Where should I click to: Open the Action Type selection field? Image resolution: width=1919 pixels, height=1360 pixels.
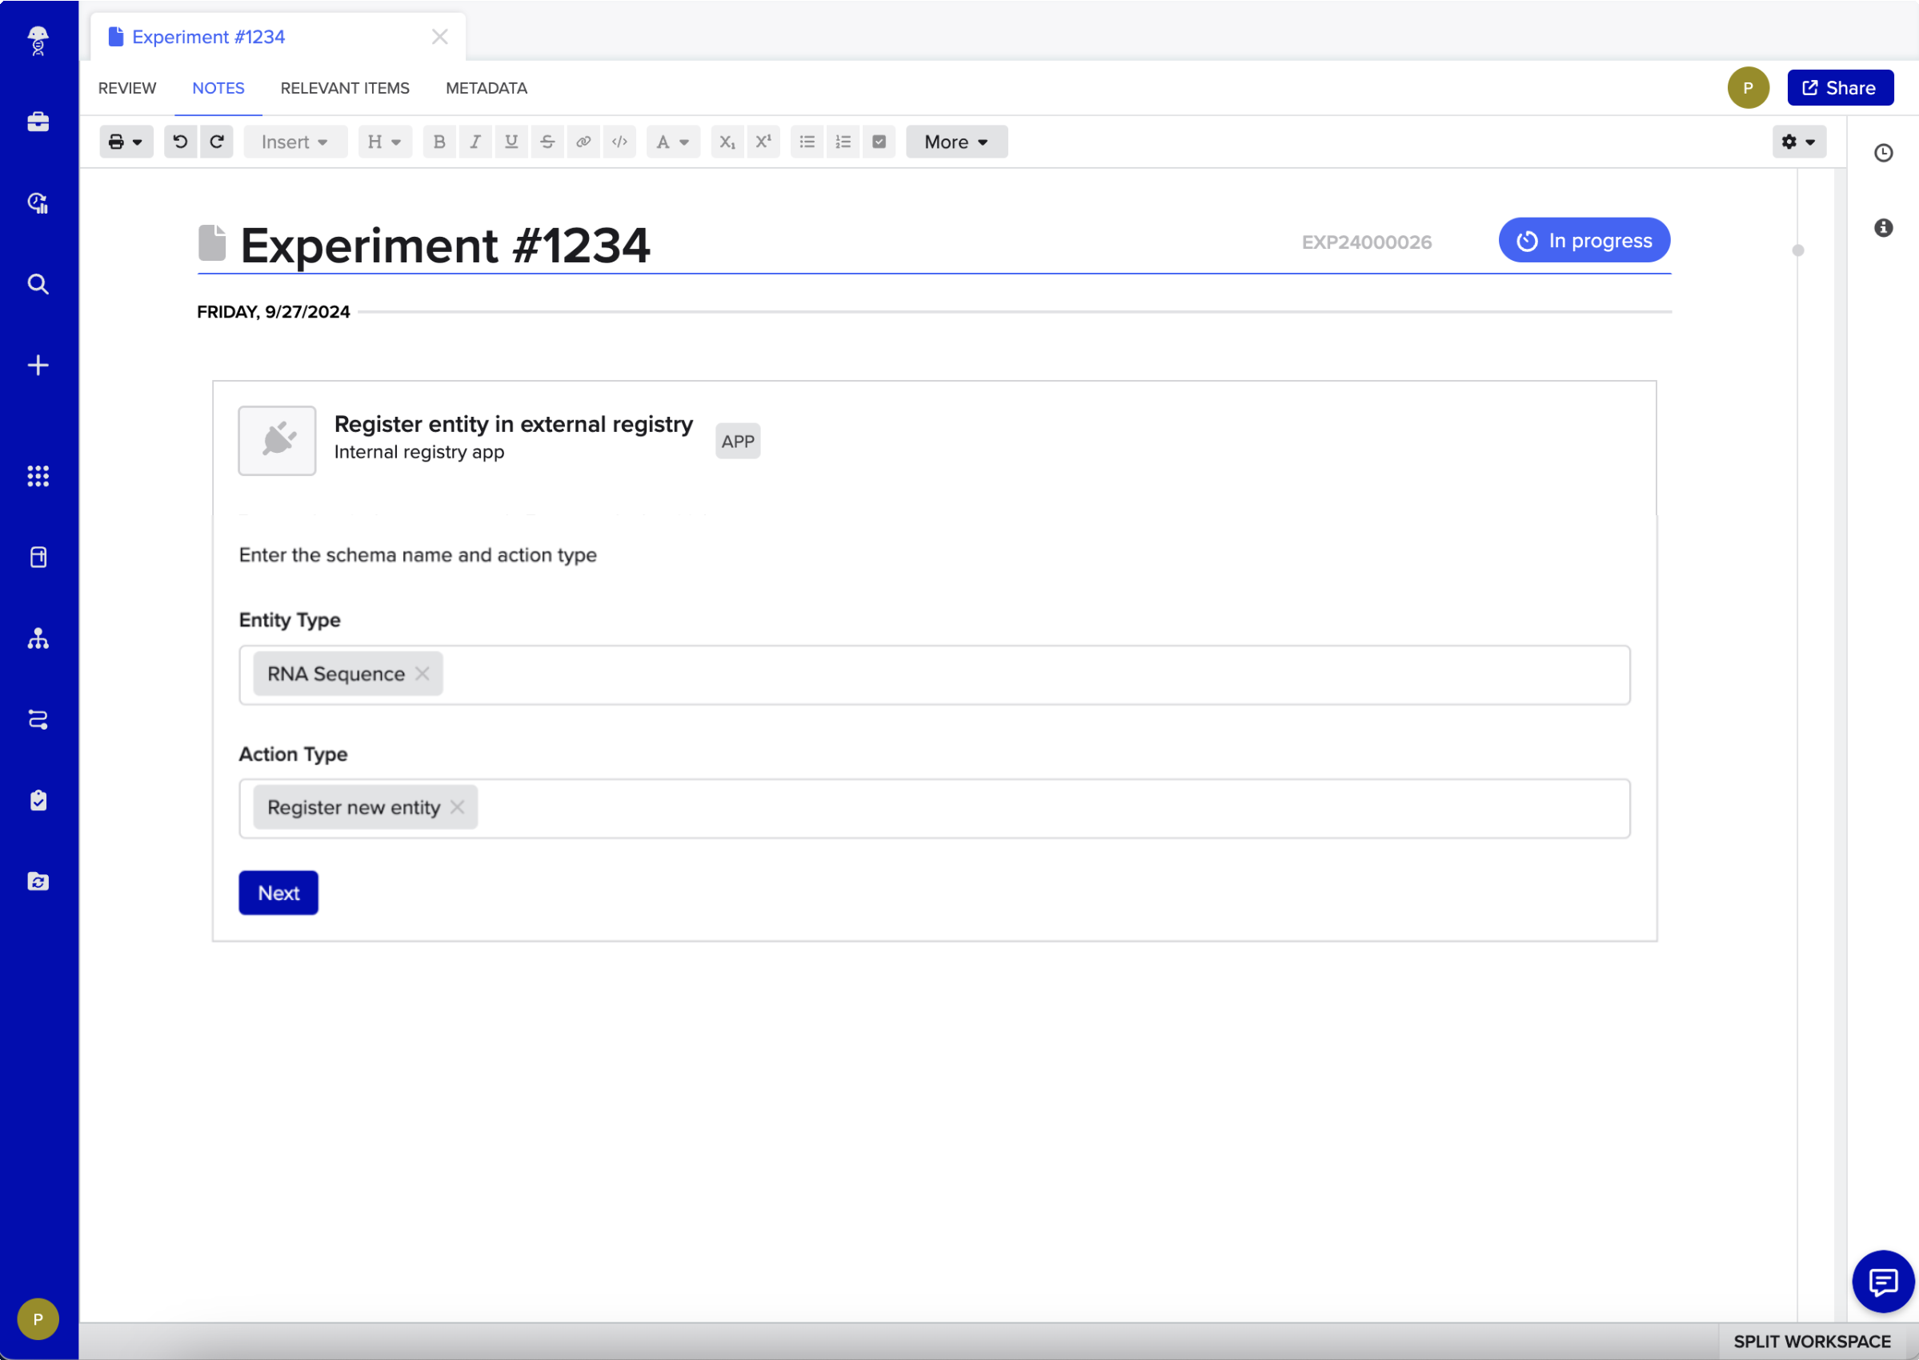[x=935, y=809]
